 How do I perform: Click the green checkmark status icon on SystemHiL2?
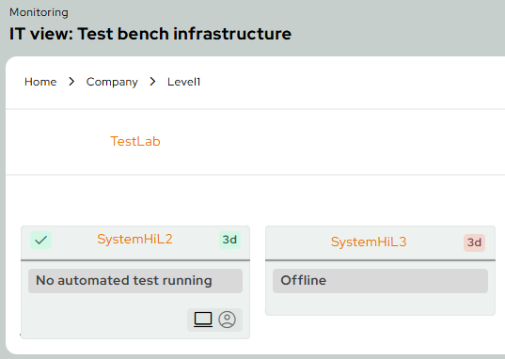(40, 240)
